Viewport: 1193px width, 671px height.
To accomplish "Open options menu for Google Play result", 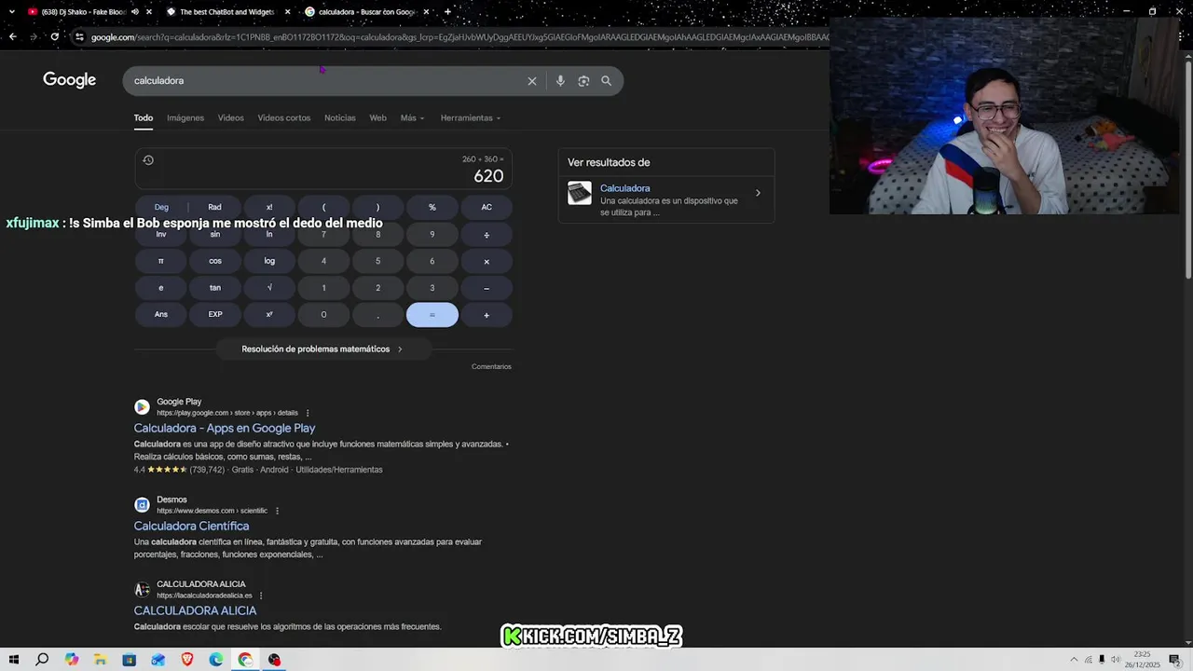I will 308,413.
